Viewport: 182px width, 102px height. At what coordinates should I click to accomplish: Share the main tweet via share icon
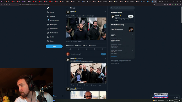[102, 49]
